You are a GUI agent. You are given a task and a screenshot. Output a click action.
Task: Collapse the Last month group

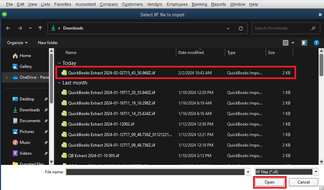[59, 83]
